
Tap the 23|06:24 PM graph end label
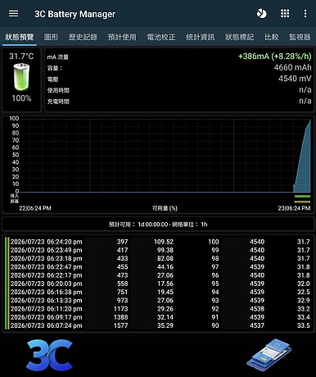click(294, 208)
